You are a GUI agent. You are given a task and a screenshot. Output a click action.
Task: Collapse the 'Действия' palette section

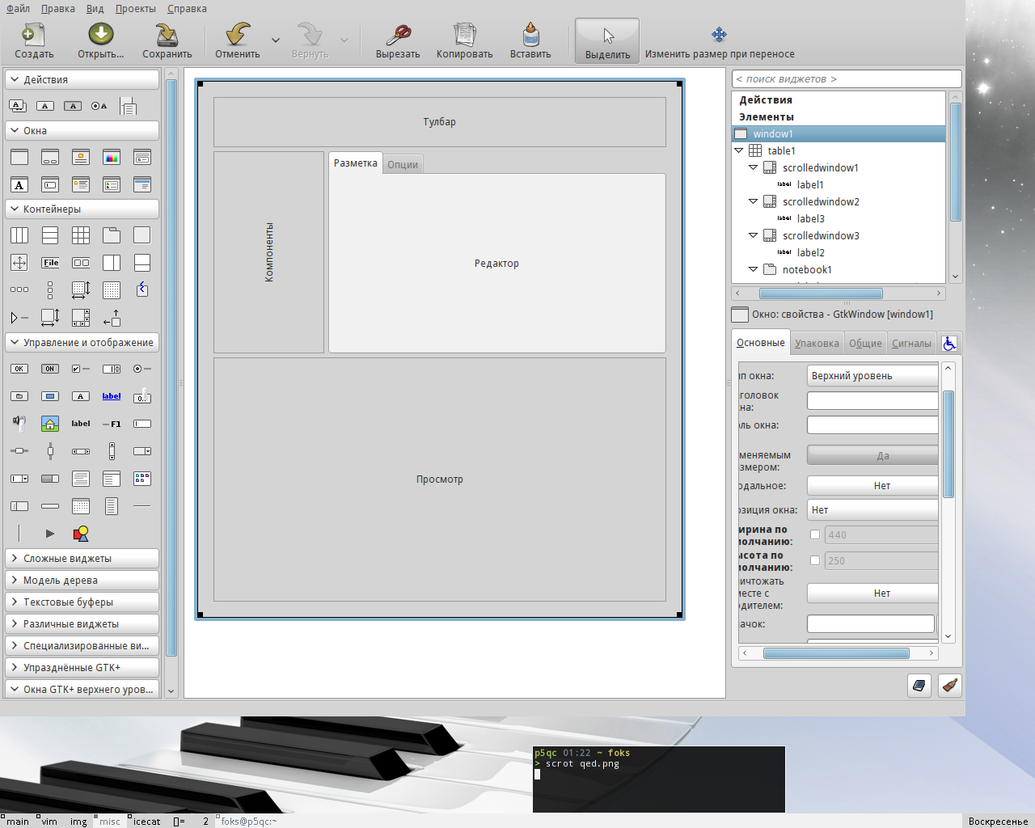point(82,80)
